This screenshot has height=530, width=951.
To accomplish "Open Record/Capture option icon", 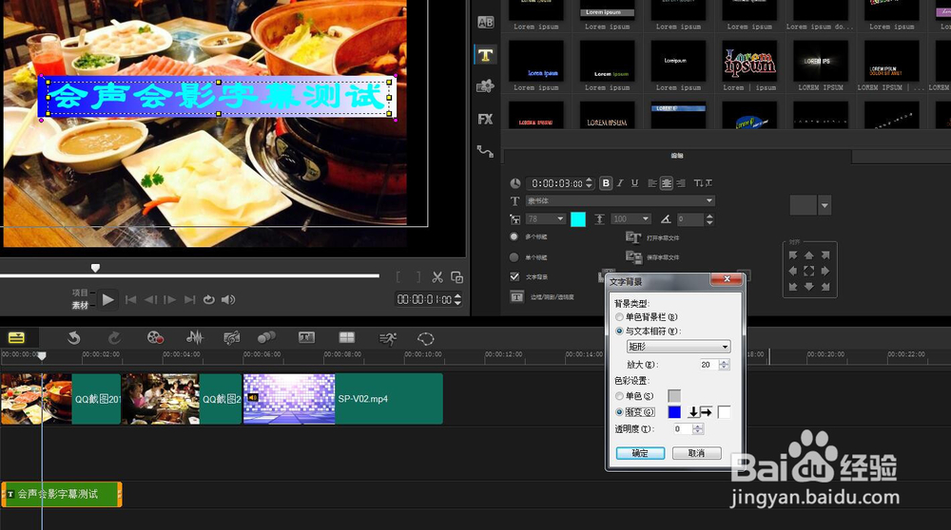I will [155, 338].
